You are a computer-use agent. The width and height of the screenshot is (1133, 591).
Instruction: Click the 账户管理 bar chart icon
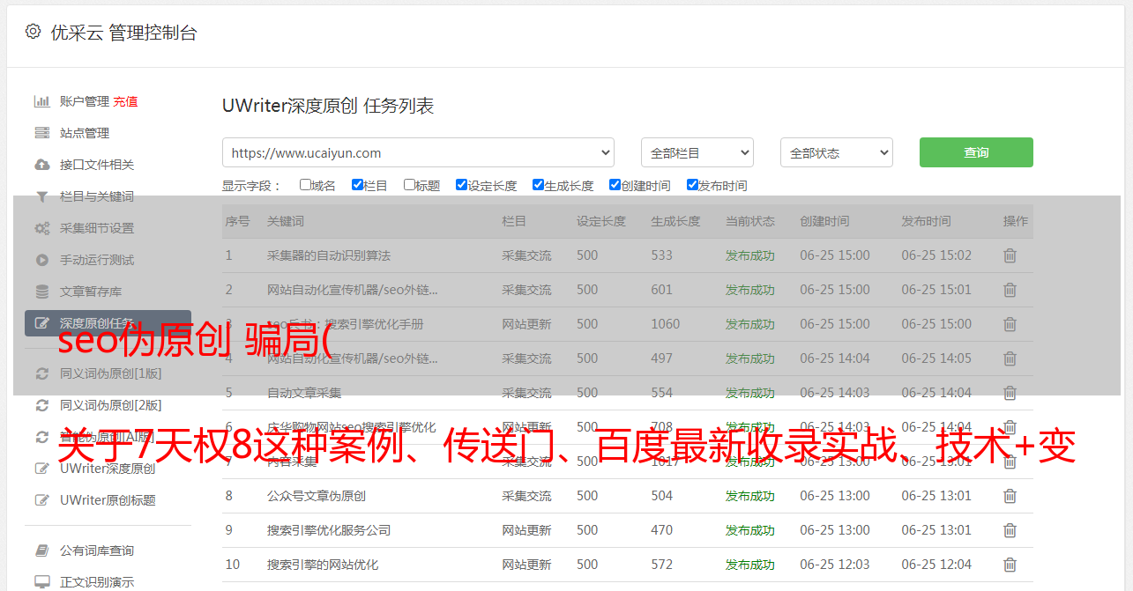tap(41, 101)
